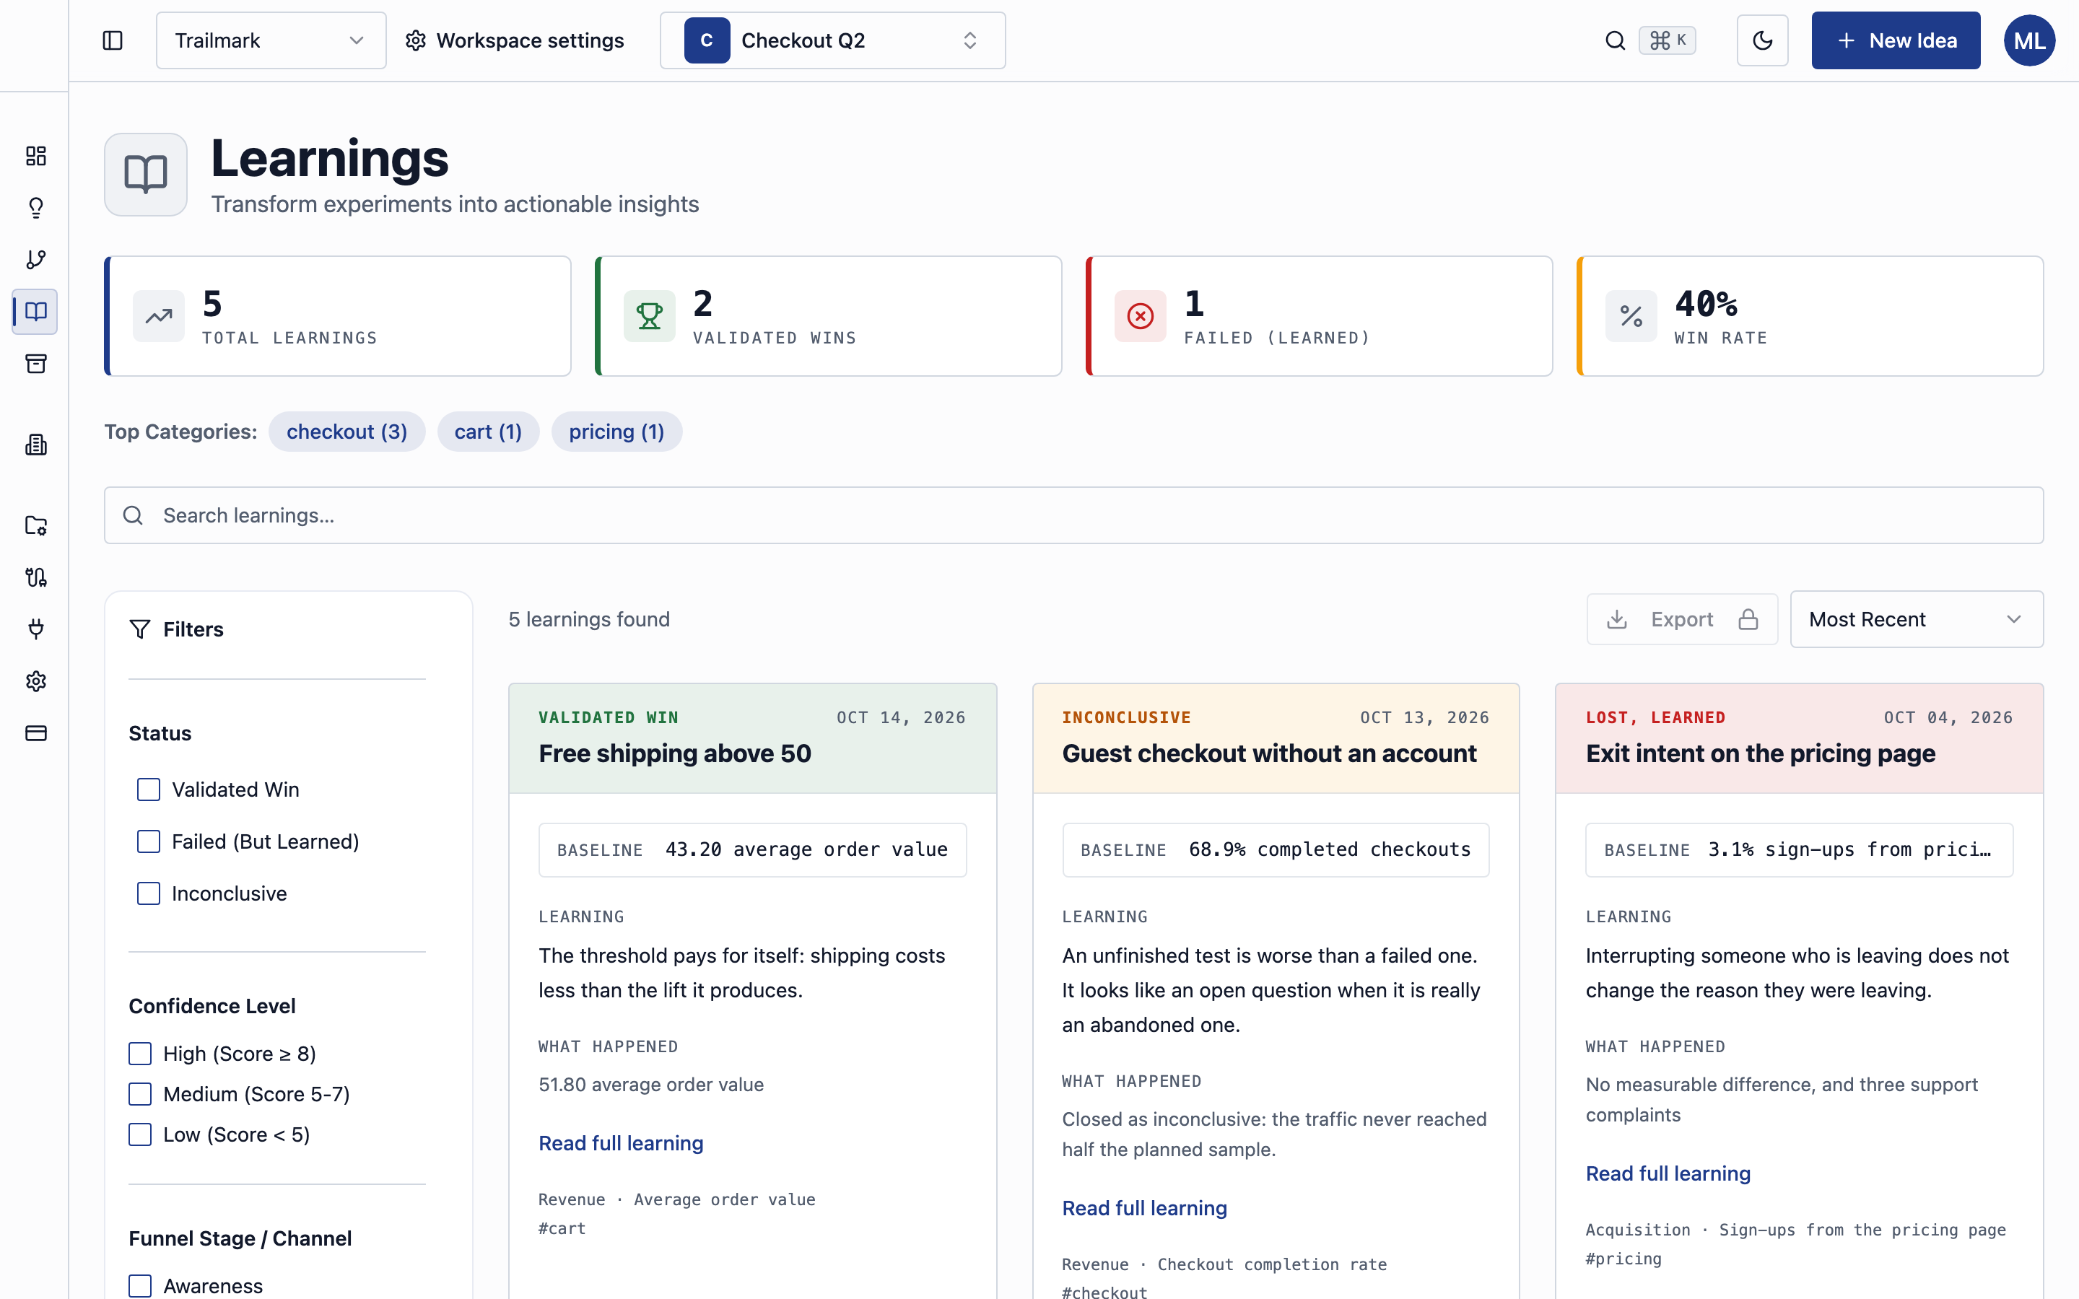This screenshot has width=2079, height=1299.
Task: Check the Validated Win status filter
Action: (x=149, y=790)
